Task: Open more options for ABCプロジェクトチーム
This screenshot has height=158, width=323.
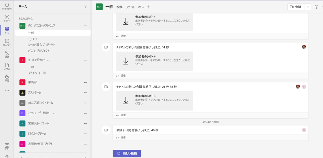Action: pyautogui.click(x=85, y=103)
